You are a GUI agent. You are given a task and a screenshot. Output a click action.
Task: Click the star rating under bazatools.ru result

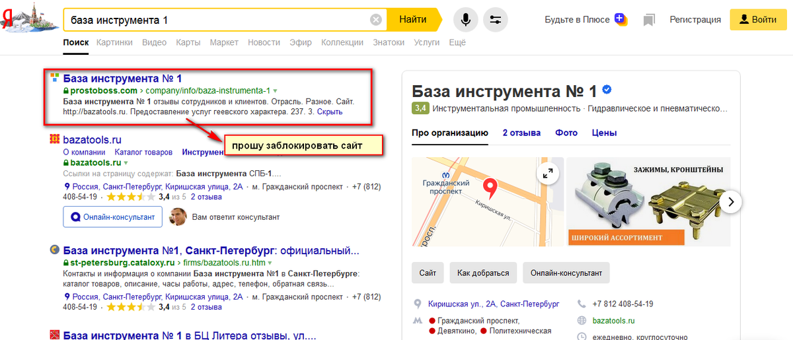click(131, 197)
